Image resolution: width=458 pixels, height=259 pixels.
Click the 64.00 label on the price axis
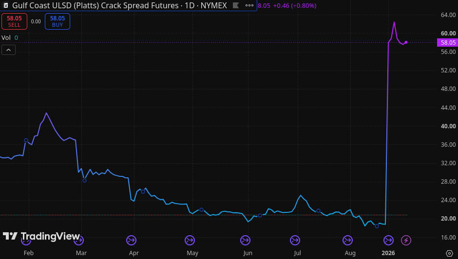coord(448,15)
